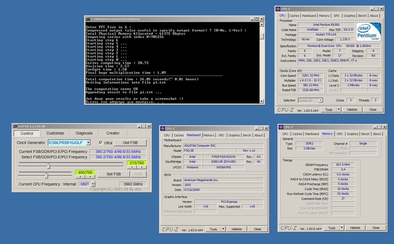Click Validate in CPU-Z CPU window
Image resolution: width=394 pixels, height=244 pixels.
352,109
